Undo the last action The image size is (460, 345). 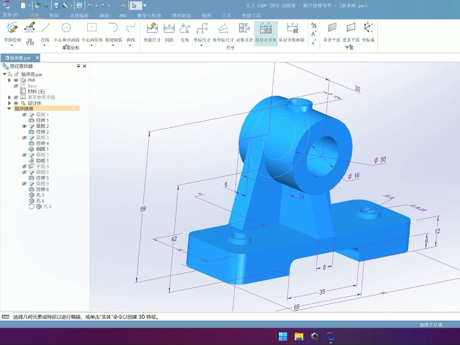click(90, 5)
